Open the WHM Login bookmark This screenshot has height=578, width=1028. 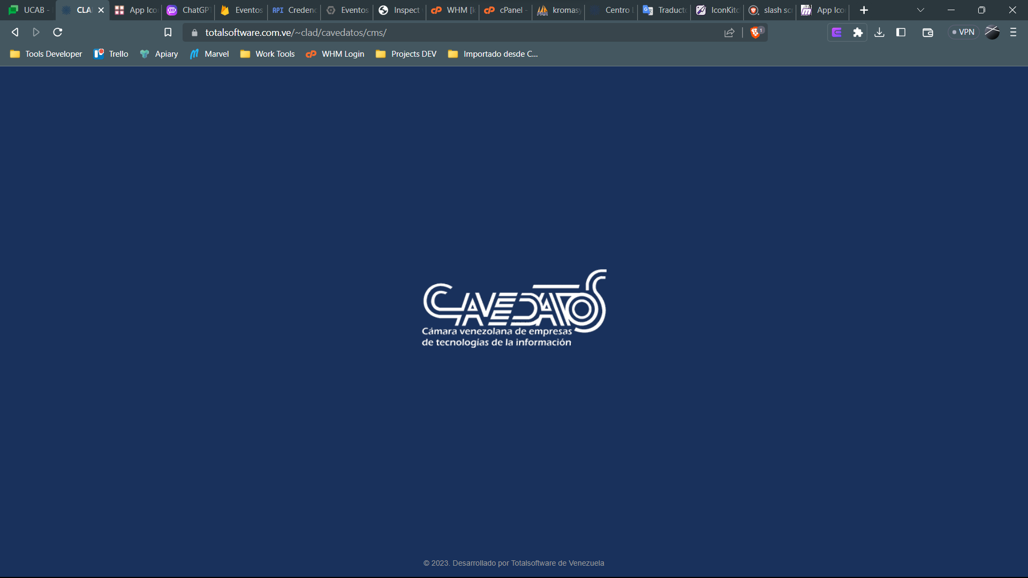335,54
